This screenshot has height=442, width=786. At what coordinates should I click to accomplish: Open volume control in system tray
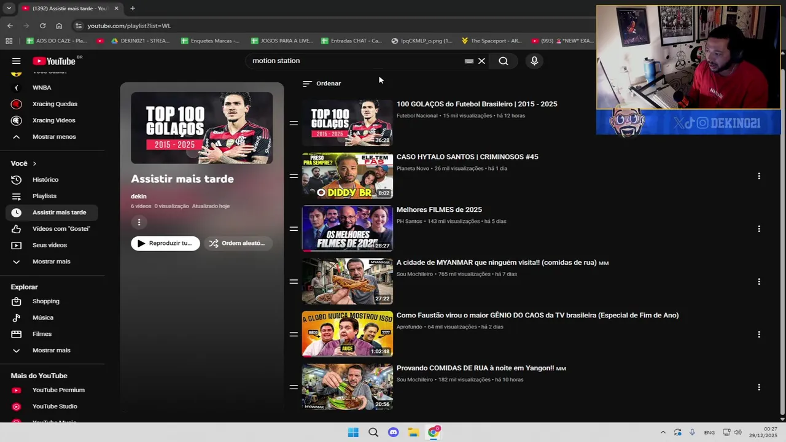coord(737,432)
